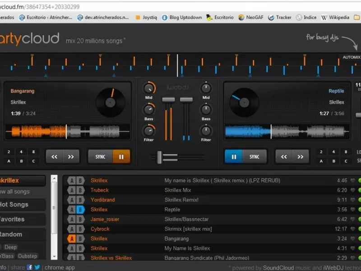Select loop length 2 on left deck
This screenshot has width=361, height=271.
click(9, 152)
